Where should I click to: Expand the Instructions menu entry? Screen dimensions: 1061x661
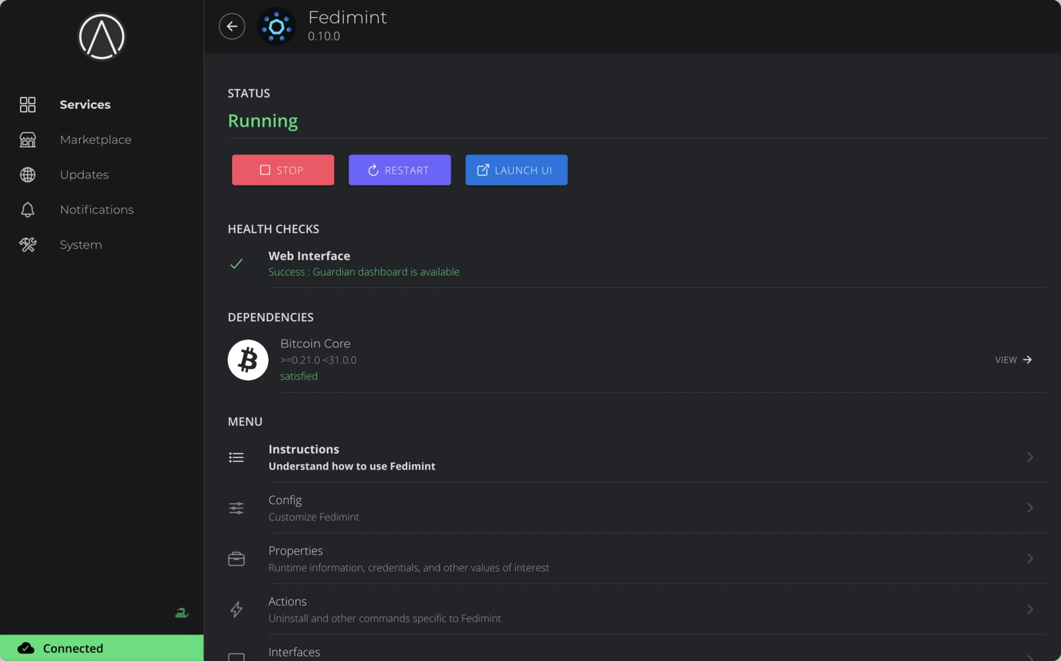[x=1030, y=457]
